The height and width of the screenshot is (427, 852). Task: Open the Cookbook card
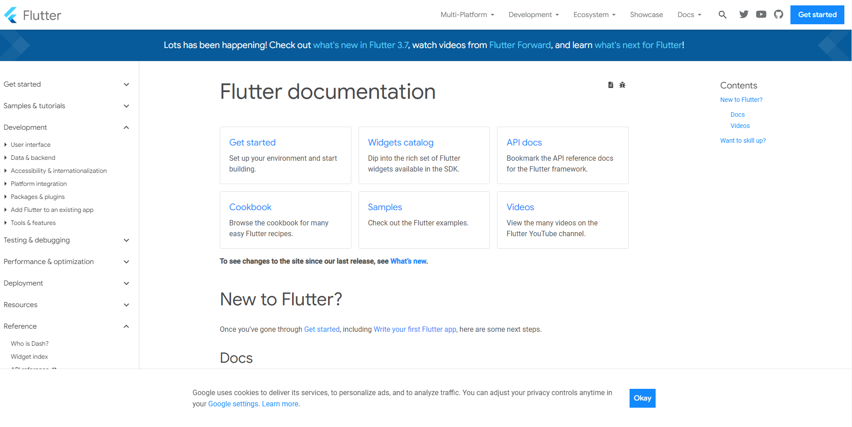(x=285, y=220)
